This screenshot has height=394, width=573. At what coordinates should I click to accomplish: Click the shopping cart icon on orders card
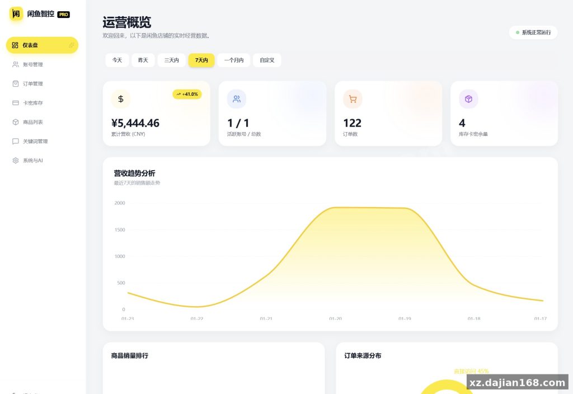click(x=353, y=99)
